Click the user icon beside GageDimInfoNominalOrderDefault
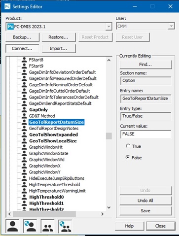Image resolution: width=179 pixels, height=236 pixels. [x=24, y=85]
